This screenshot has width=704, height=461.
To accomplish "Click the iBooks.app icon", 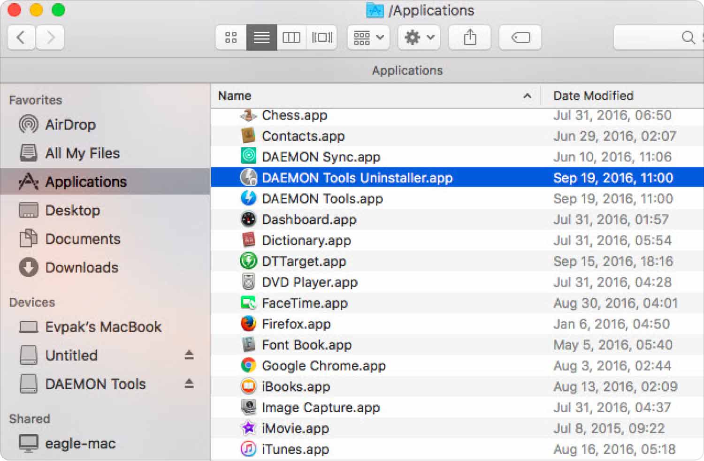I will 248,386.
